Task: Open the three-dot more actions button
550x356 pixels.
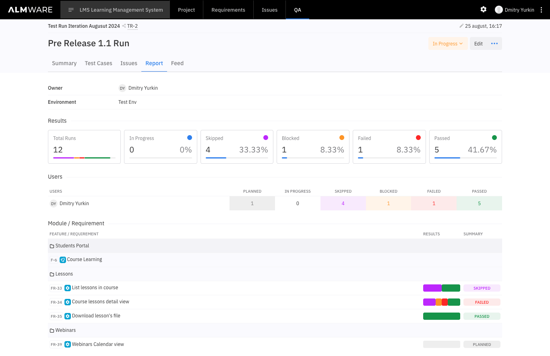Action: (x=494, y=43)
